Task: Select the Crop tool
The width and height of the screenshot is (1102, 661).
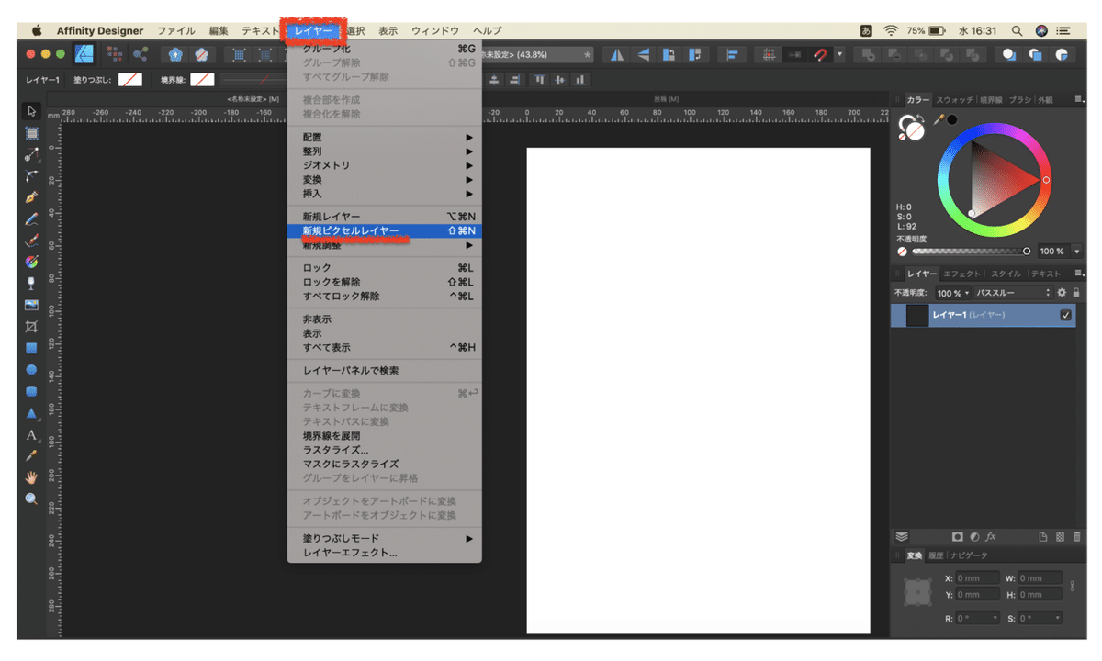Action: (x=31, y=326)
